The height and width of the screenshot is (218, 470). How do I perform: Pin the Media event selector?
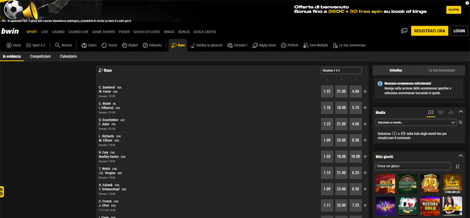point(461,122)
